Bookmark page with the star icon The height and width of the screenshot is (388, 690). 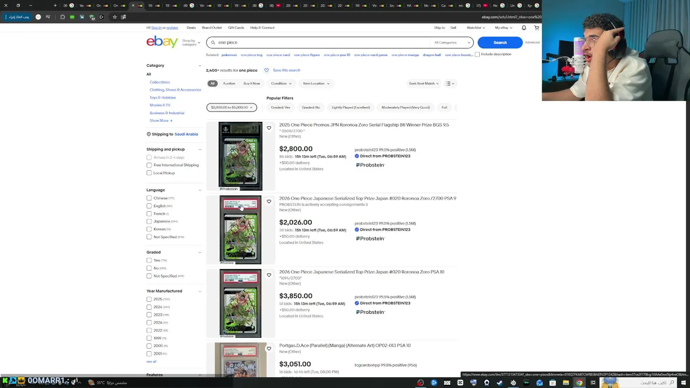tap(114, 17)
